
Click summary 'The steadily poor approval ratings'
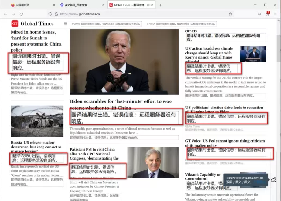coord(122,131)
